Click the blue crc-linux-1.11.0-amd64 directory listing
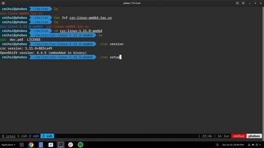 (21, 26)
